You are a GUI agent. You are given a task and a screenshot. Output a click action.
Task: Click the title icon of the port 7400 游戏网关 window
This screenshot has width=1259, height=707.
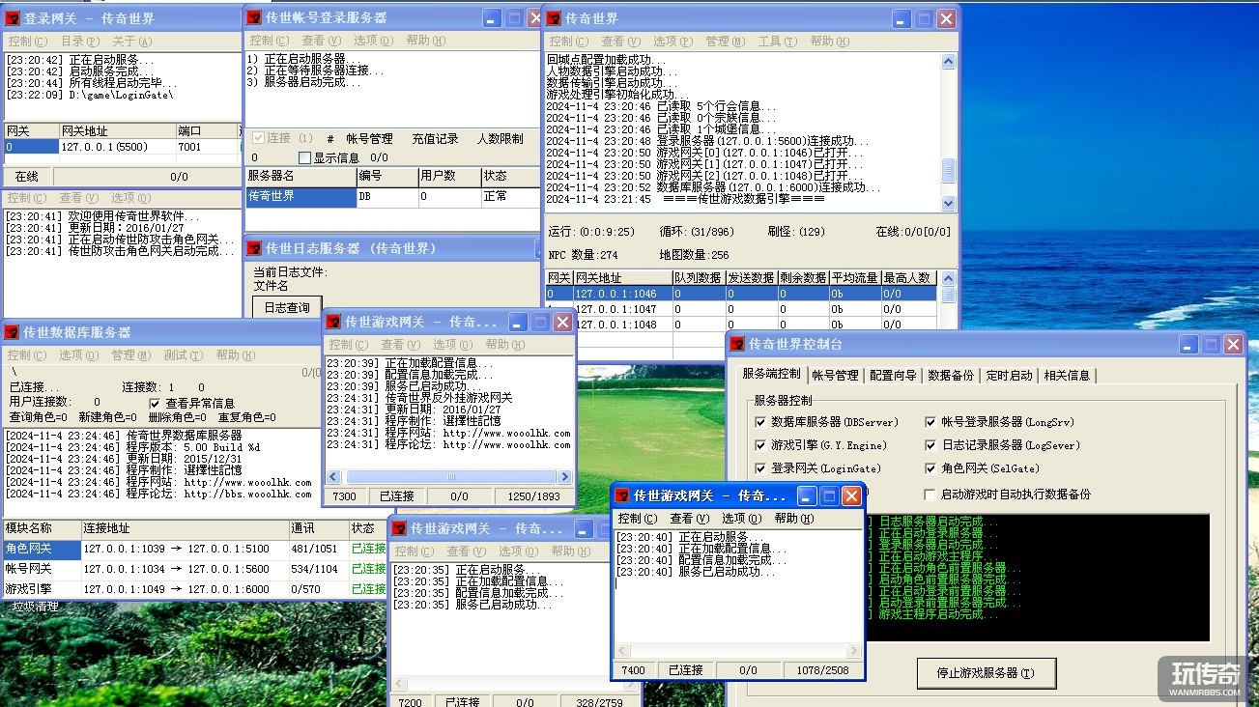pyautogui.click(x=622, y=495)
